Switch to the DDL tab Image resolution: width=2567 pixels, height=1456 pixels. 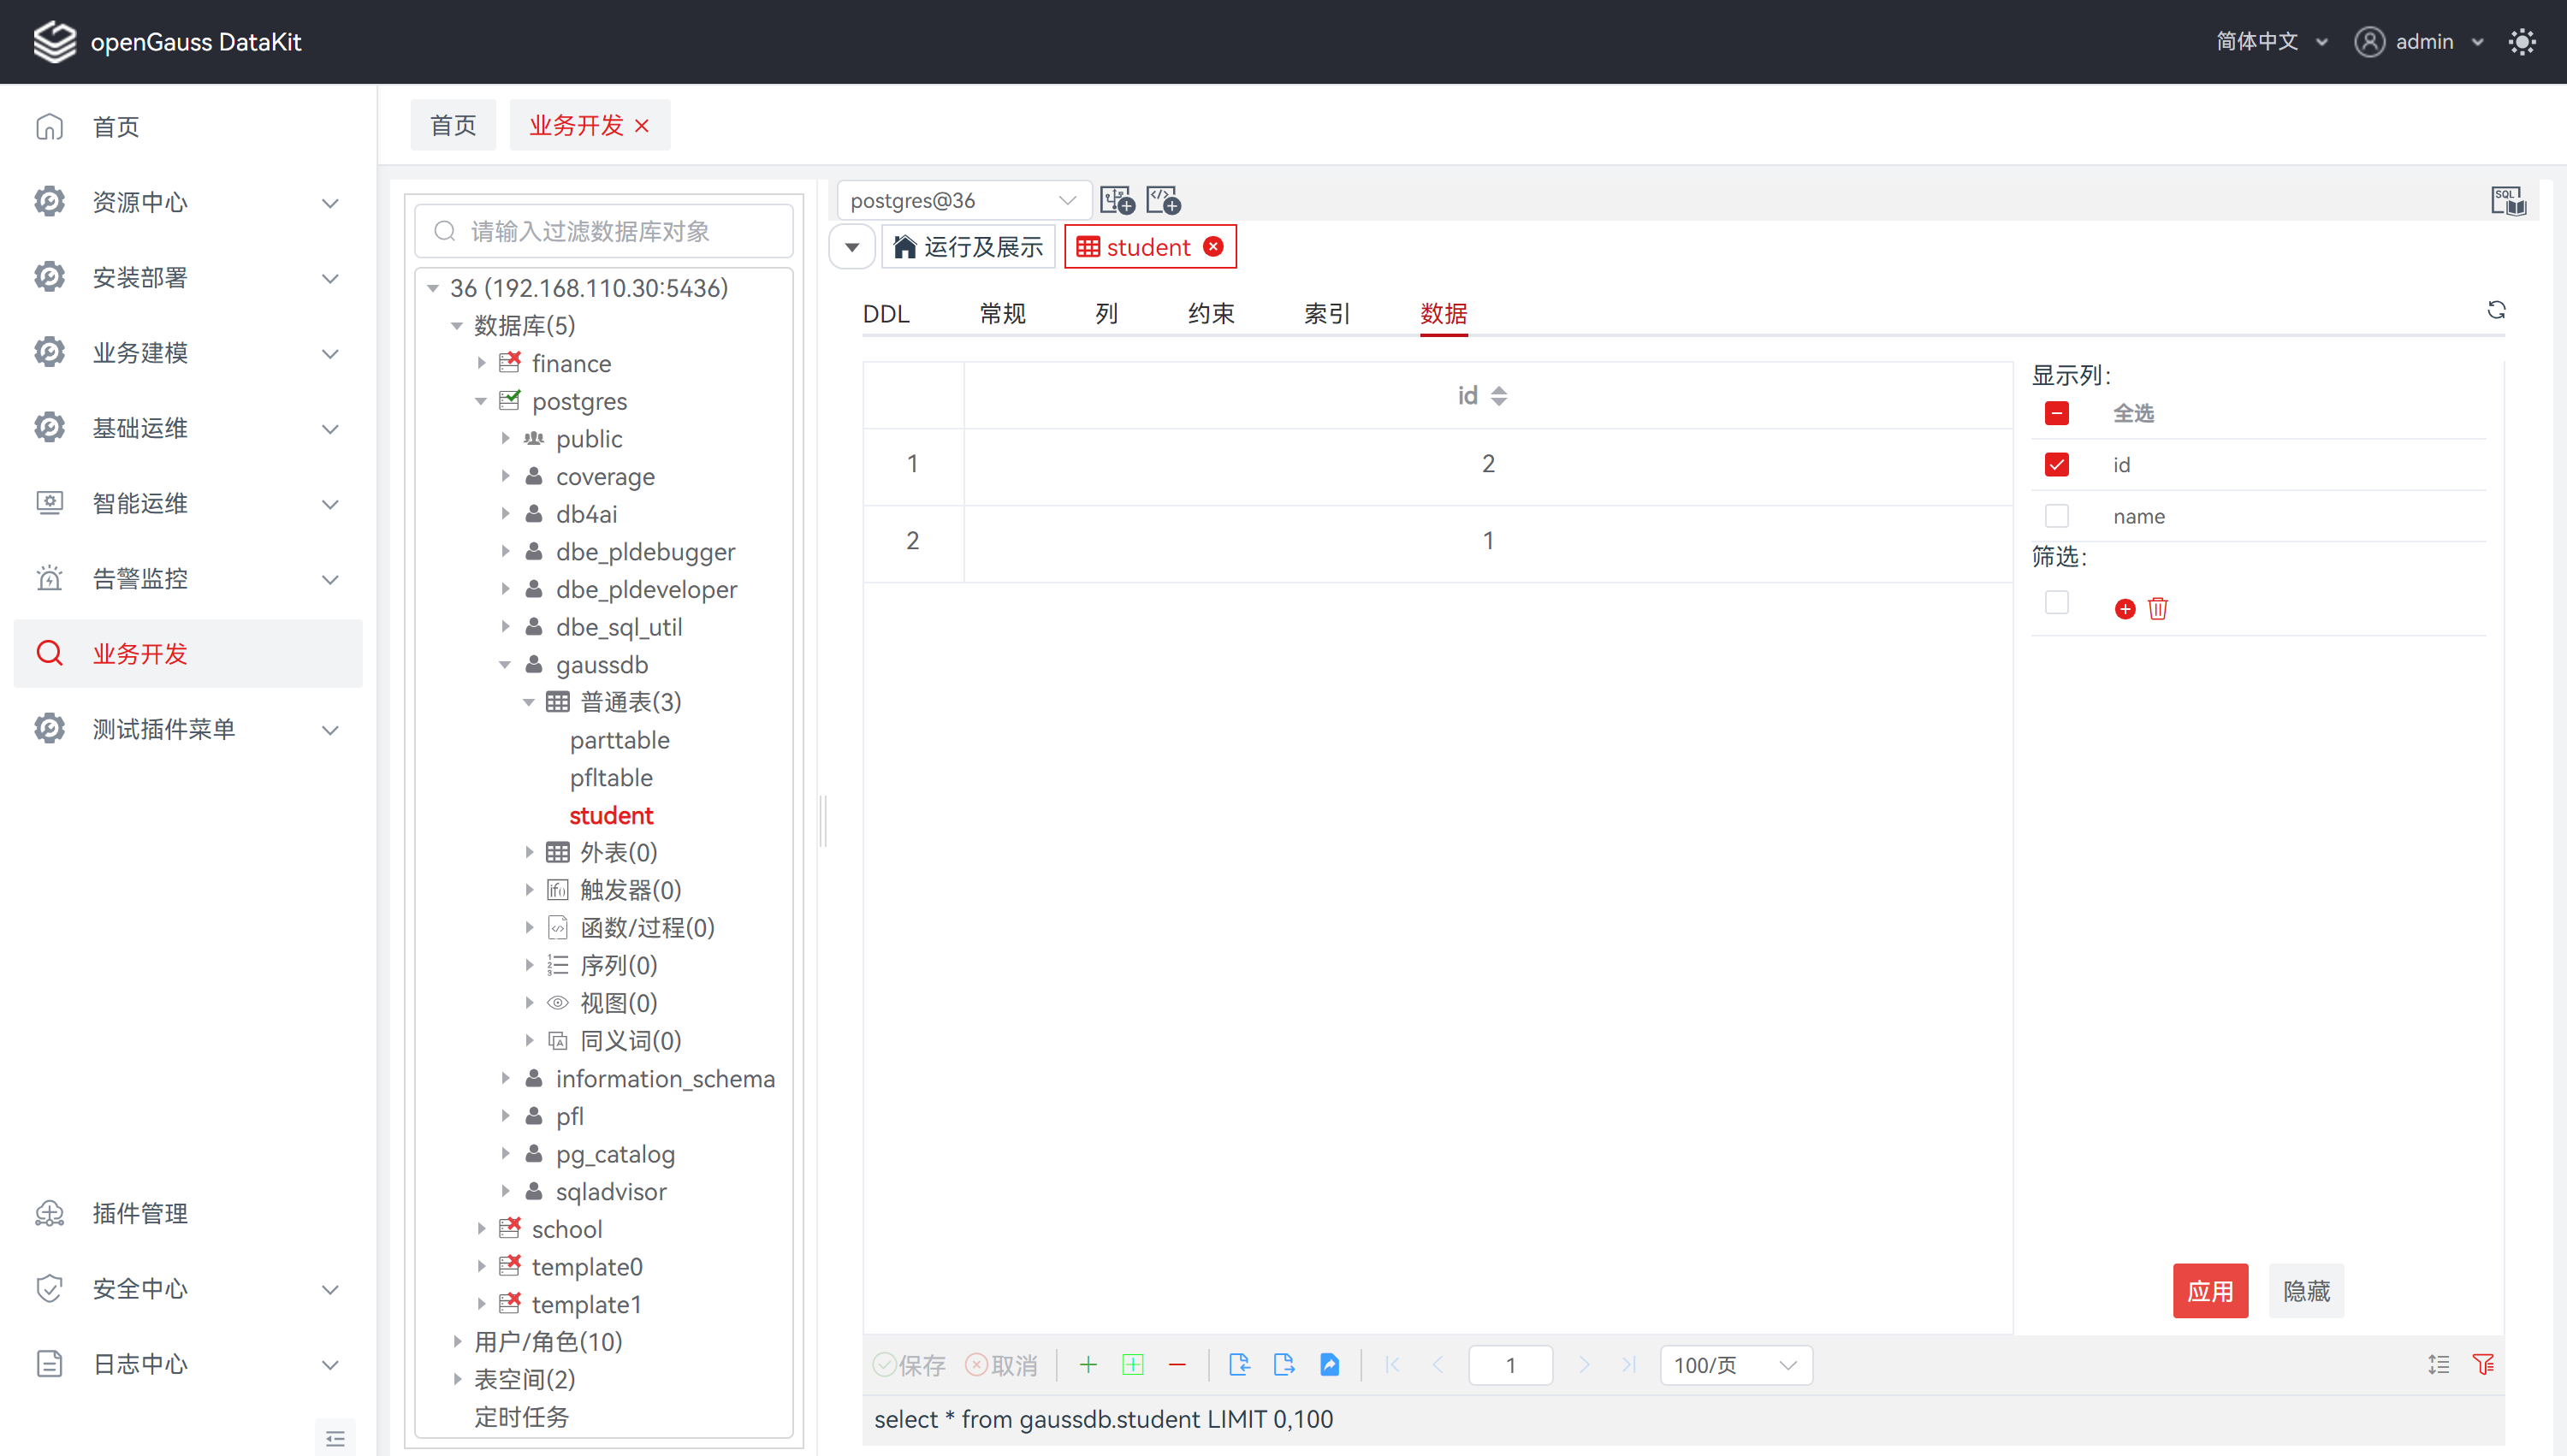coord(886,314)
